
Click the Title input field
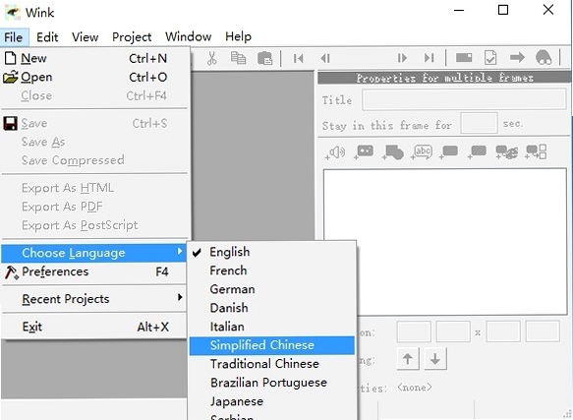coord(464,99)
